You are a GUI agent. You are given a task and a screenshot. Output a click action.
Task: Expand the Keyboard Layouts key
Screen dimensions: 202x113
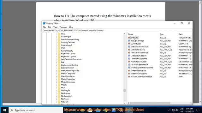pyautogui.click(x=56, y=56)
